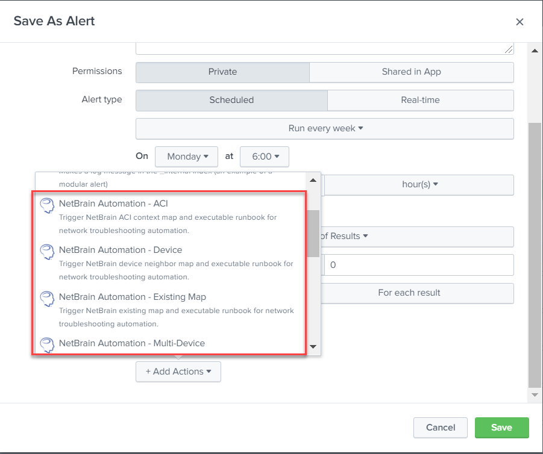Click the NetBrain Automation - Device icon

(x=47, y=251)
